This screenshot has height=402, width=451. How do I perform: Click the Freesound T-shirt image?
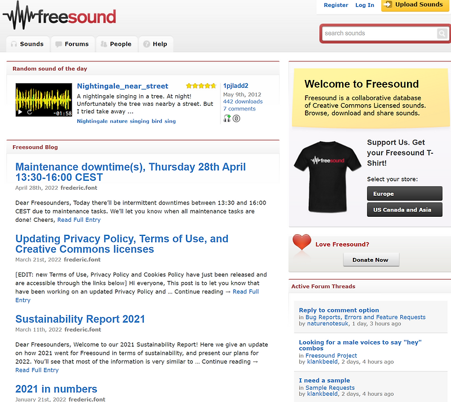pyautogui.click(x=328, y=177)
